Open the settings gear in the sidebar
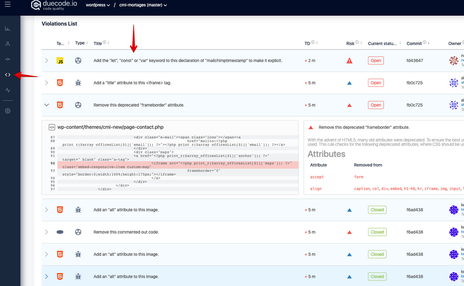464x286 pixels. click(8, 111)
